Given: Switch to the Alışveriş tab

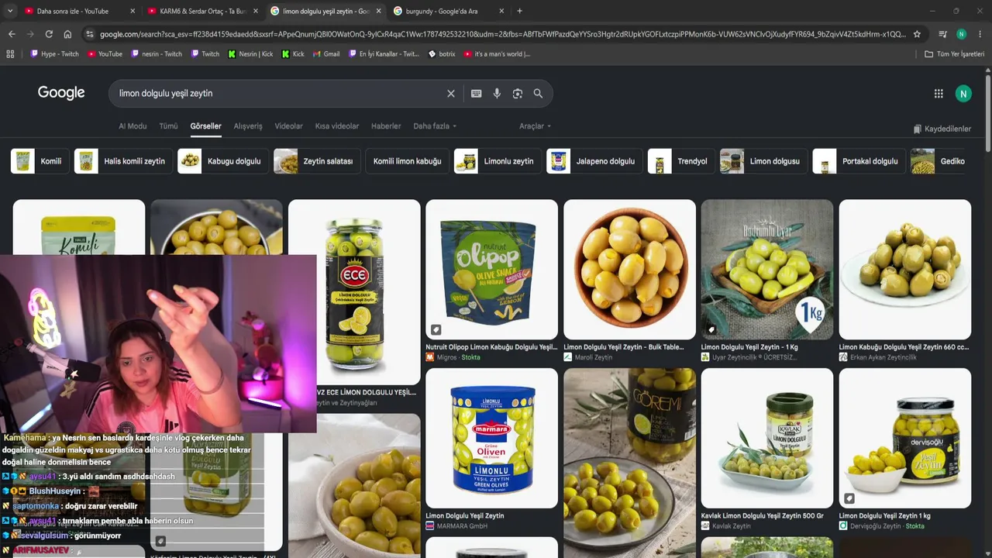Looking at the screenshot, I should click(x=248, y=126).
